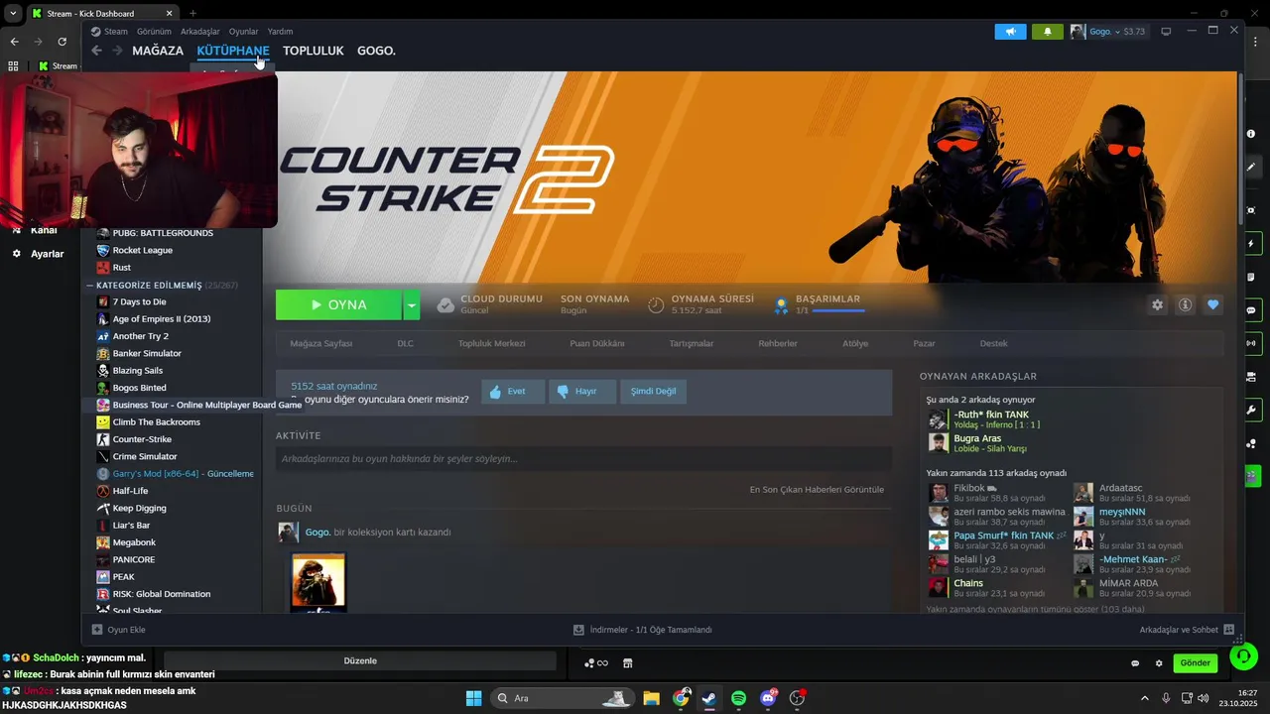1270x714 pixels.
Task: Open CS2 game settings gear icon
Action: coord(1157,305)
